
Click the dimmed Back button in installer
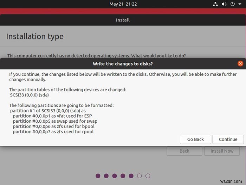pos(184,151)
